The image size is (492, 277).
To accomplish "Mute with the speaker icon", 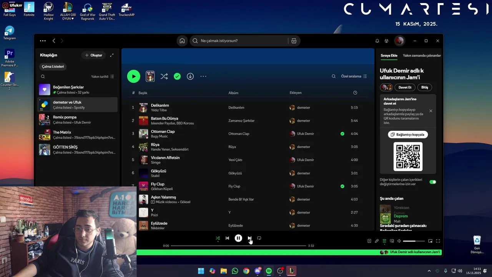I will [x=399, y=241].
